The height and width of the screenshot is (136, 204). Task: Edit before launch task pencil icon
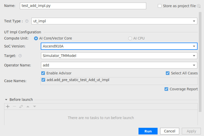pyautogui.click(x=21, y=106)
